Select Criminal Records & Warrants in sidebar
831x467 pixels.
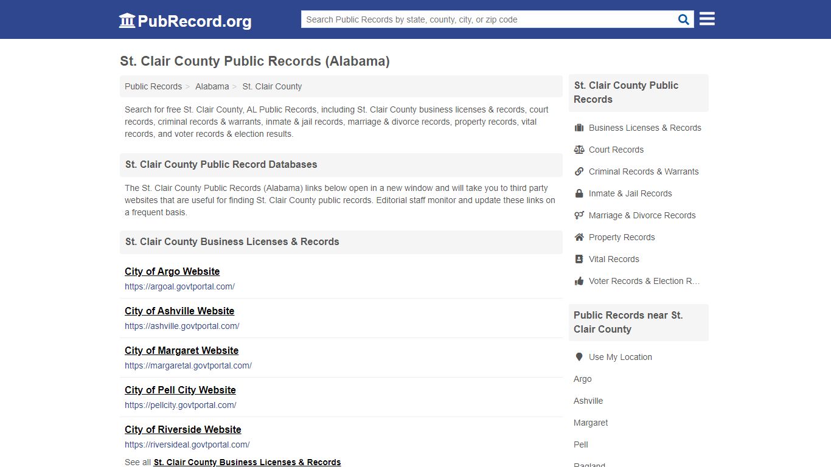[644, 171]
